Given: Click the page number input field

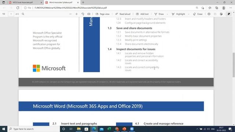Looking at the screenshot, I should point(11,14).
